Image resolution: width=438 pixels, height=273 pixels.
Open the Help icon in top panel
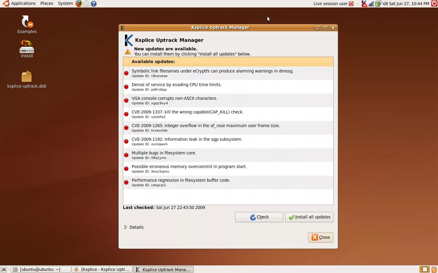tap(94, 4)
